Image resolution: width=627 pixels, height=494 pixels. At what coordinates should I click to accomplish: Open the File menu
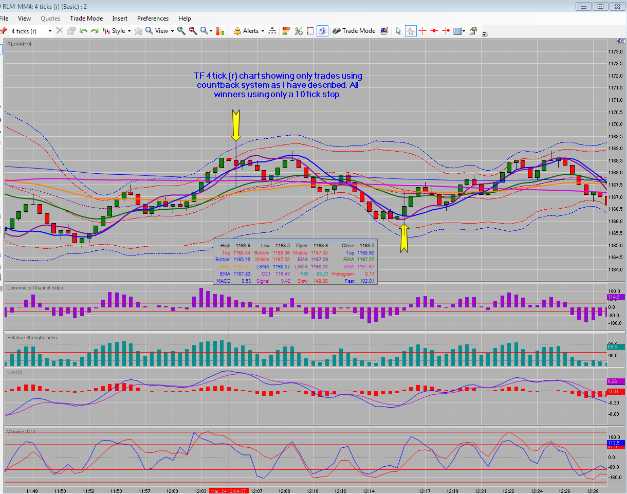pyautogui.click(x=4, y=19)
